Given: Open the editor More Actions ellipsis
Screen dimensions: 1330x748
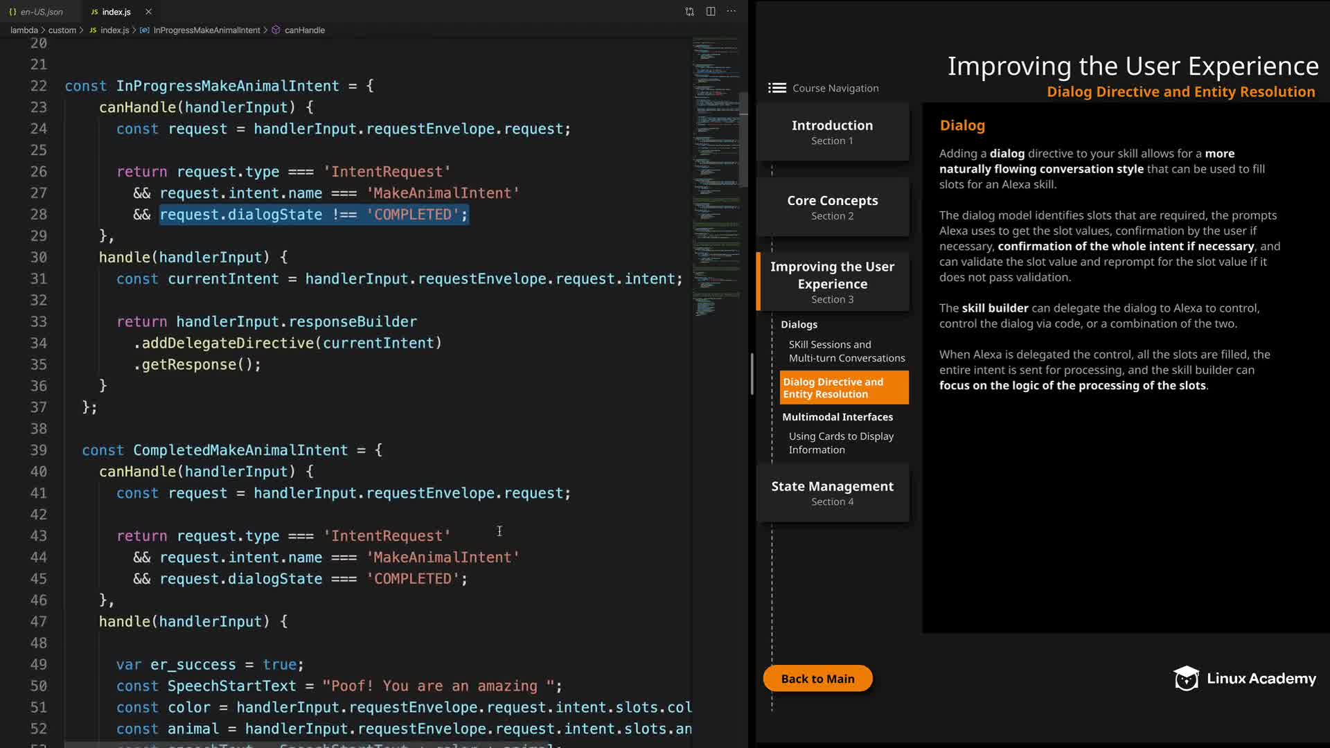Looking at the screenshot, I should [x=731, y=12].
